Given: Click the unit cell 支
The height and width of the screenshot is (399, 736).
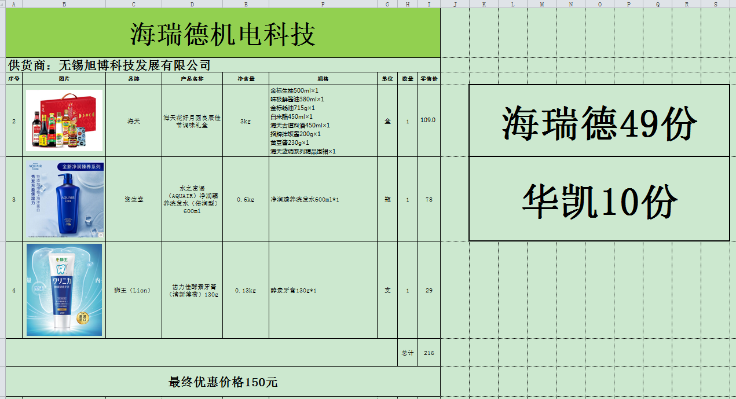Looking at the screenshot, I should tap(387, 290).
